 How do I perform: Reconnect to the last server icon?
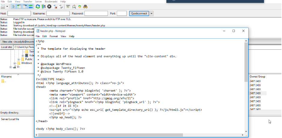point(61,7)
